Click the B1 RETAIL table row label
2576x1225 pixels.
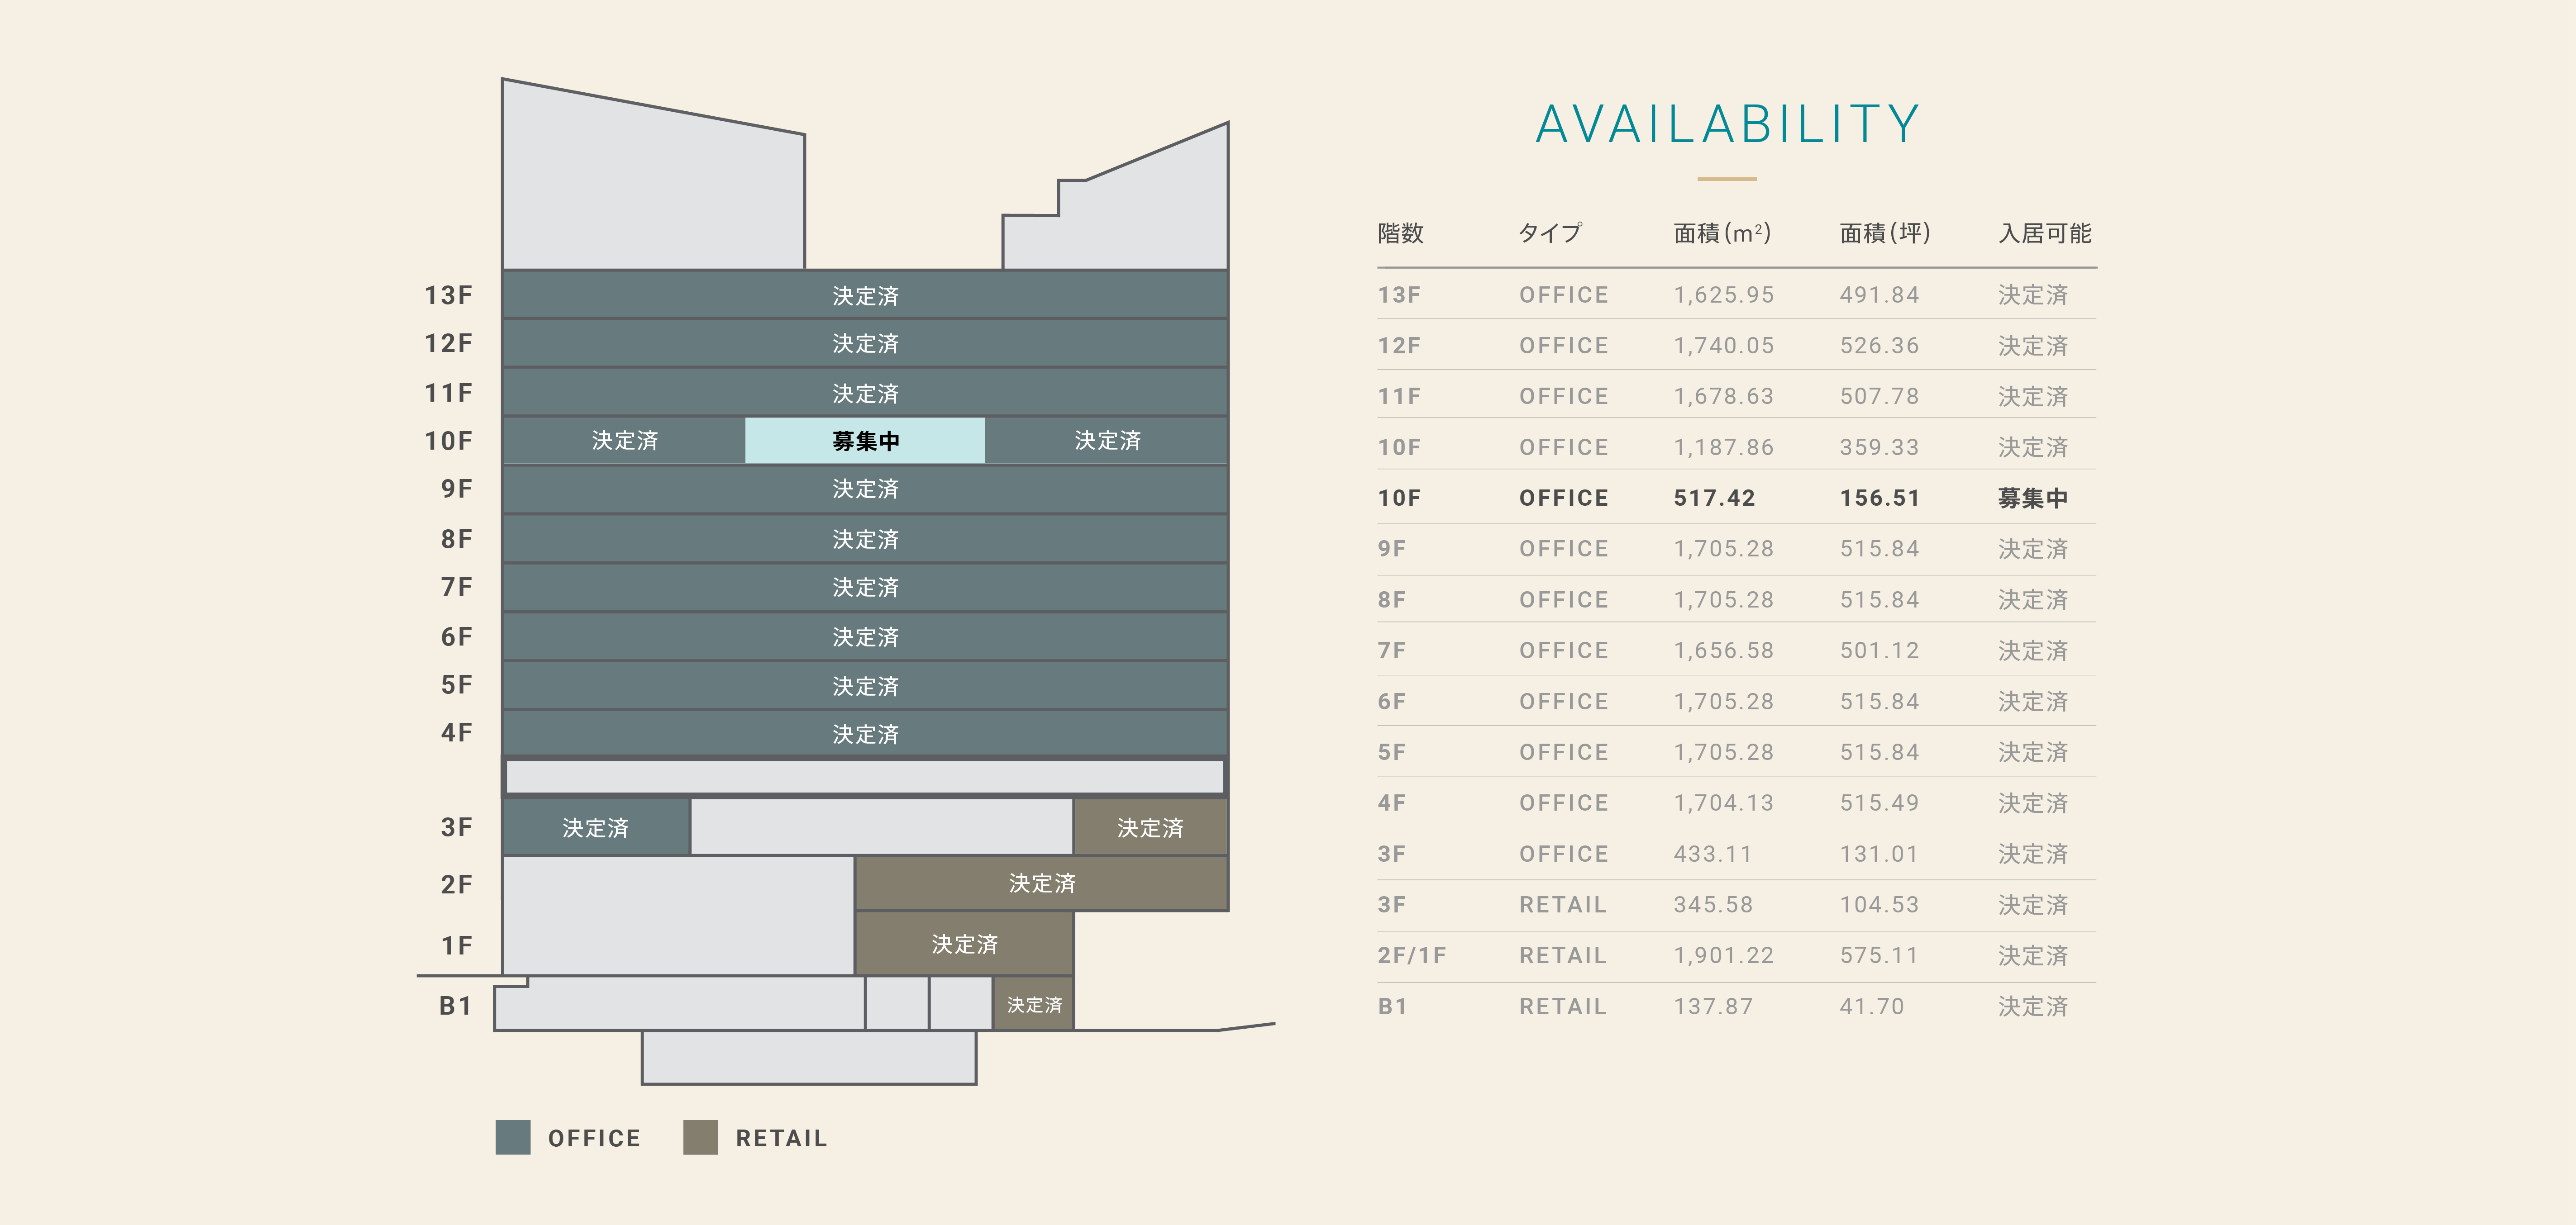[1392, 1006]
